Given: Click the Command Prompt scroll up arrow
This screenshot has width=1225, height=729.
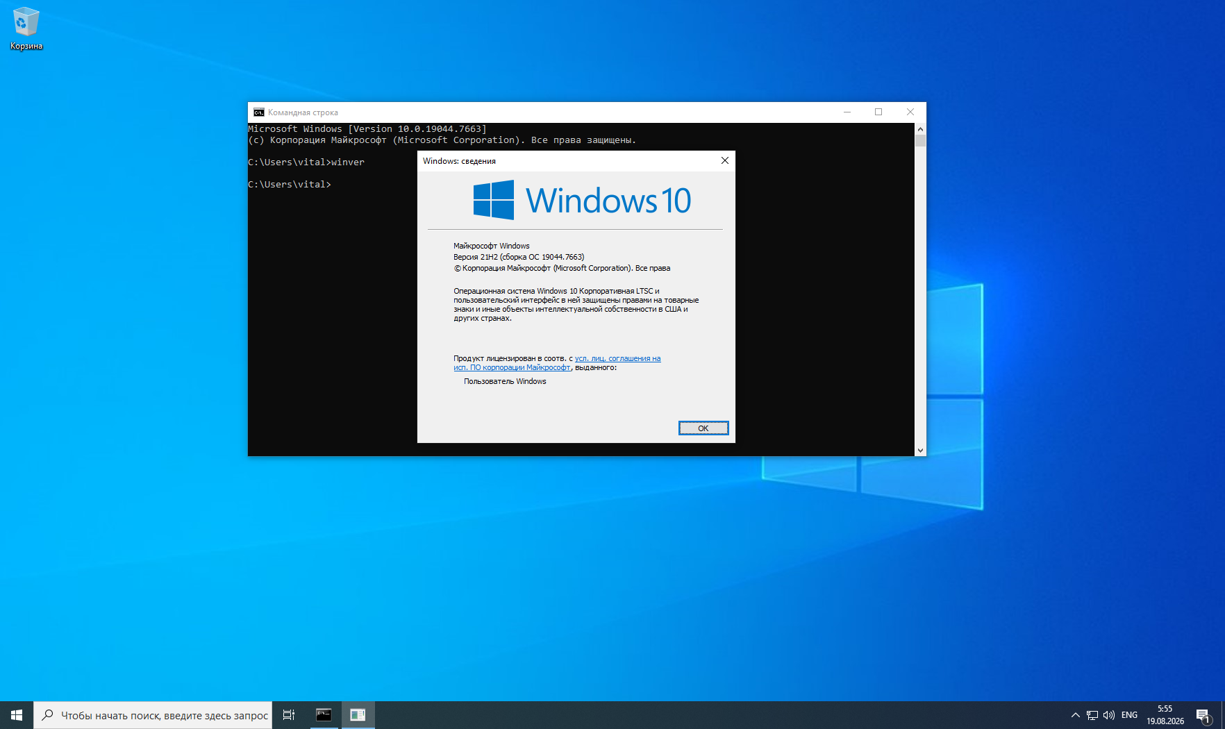Looking at the screenshot, I should coord(920,128).
